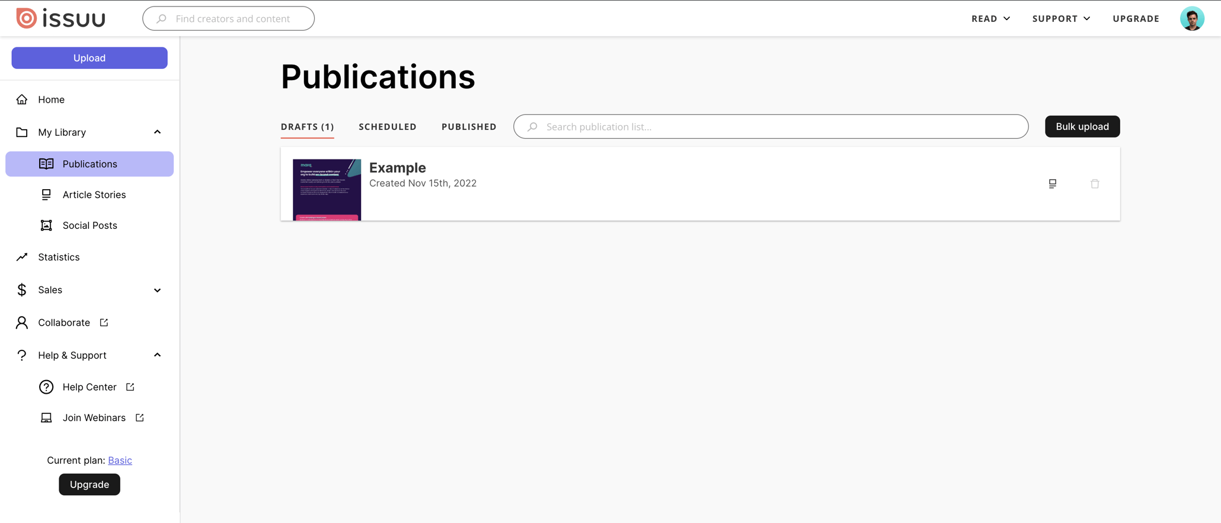Click the article story icon on Example row
This screenshot has width=1221, height=523.
pos(1052,184)
